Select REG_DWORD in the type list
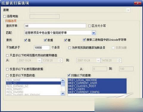143x112 pixels. 33,92
